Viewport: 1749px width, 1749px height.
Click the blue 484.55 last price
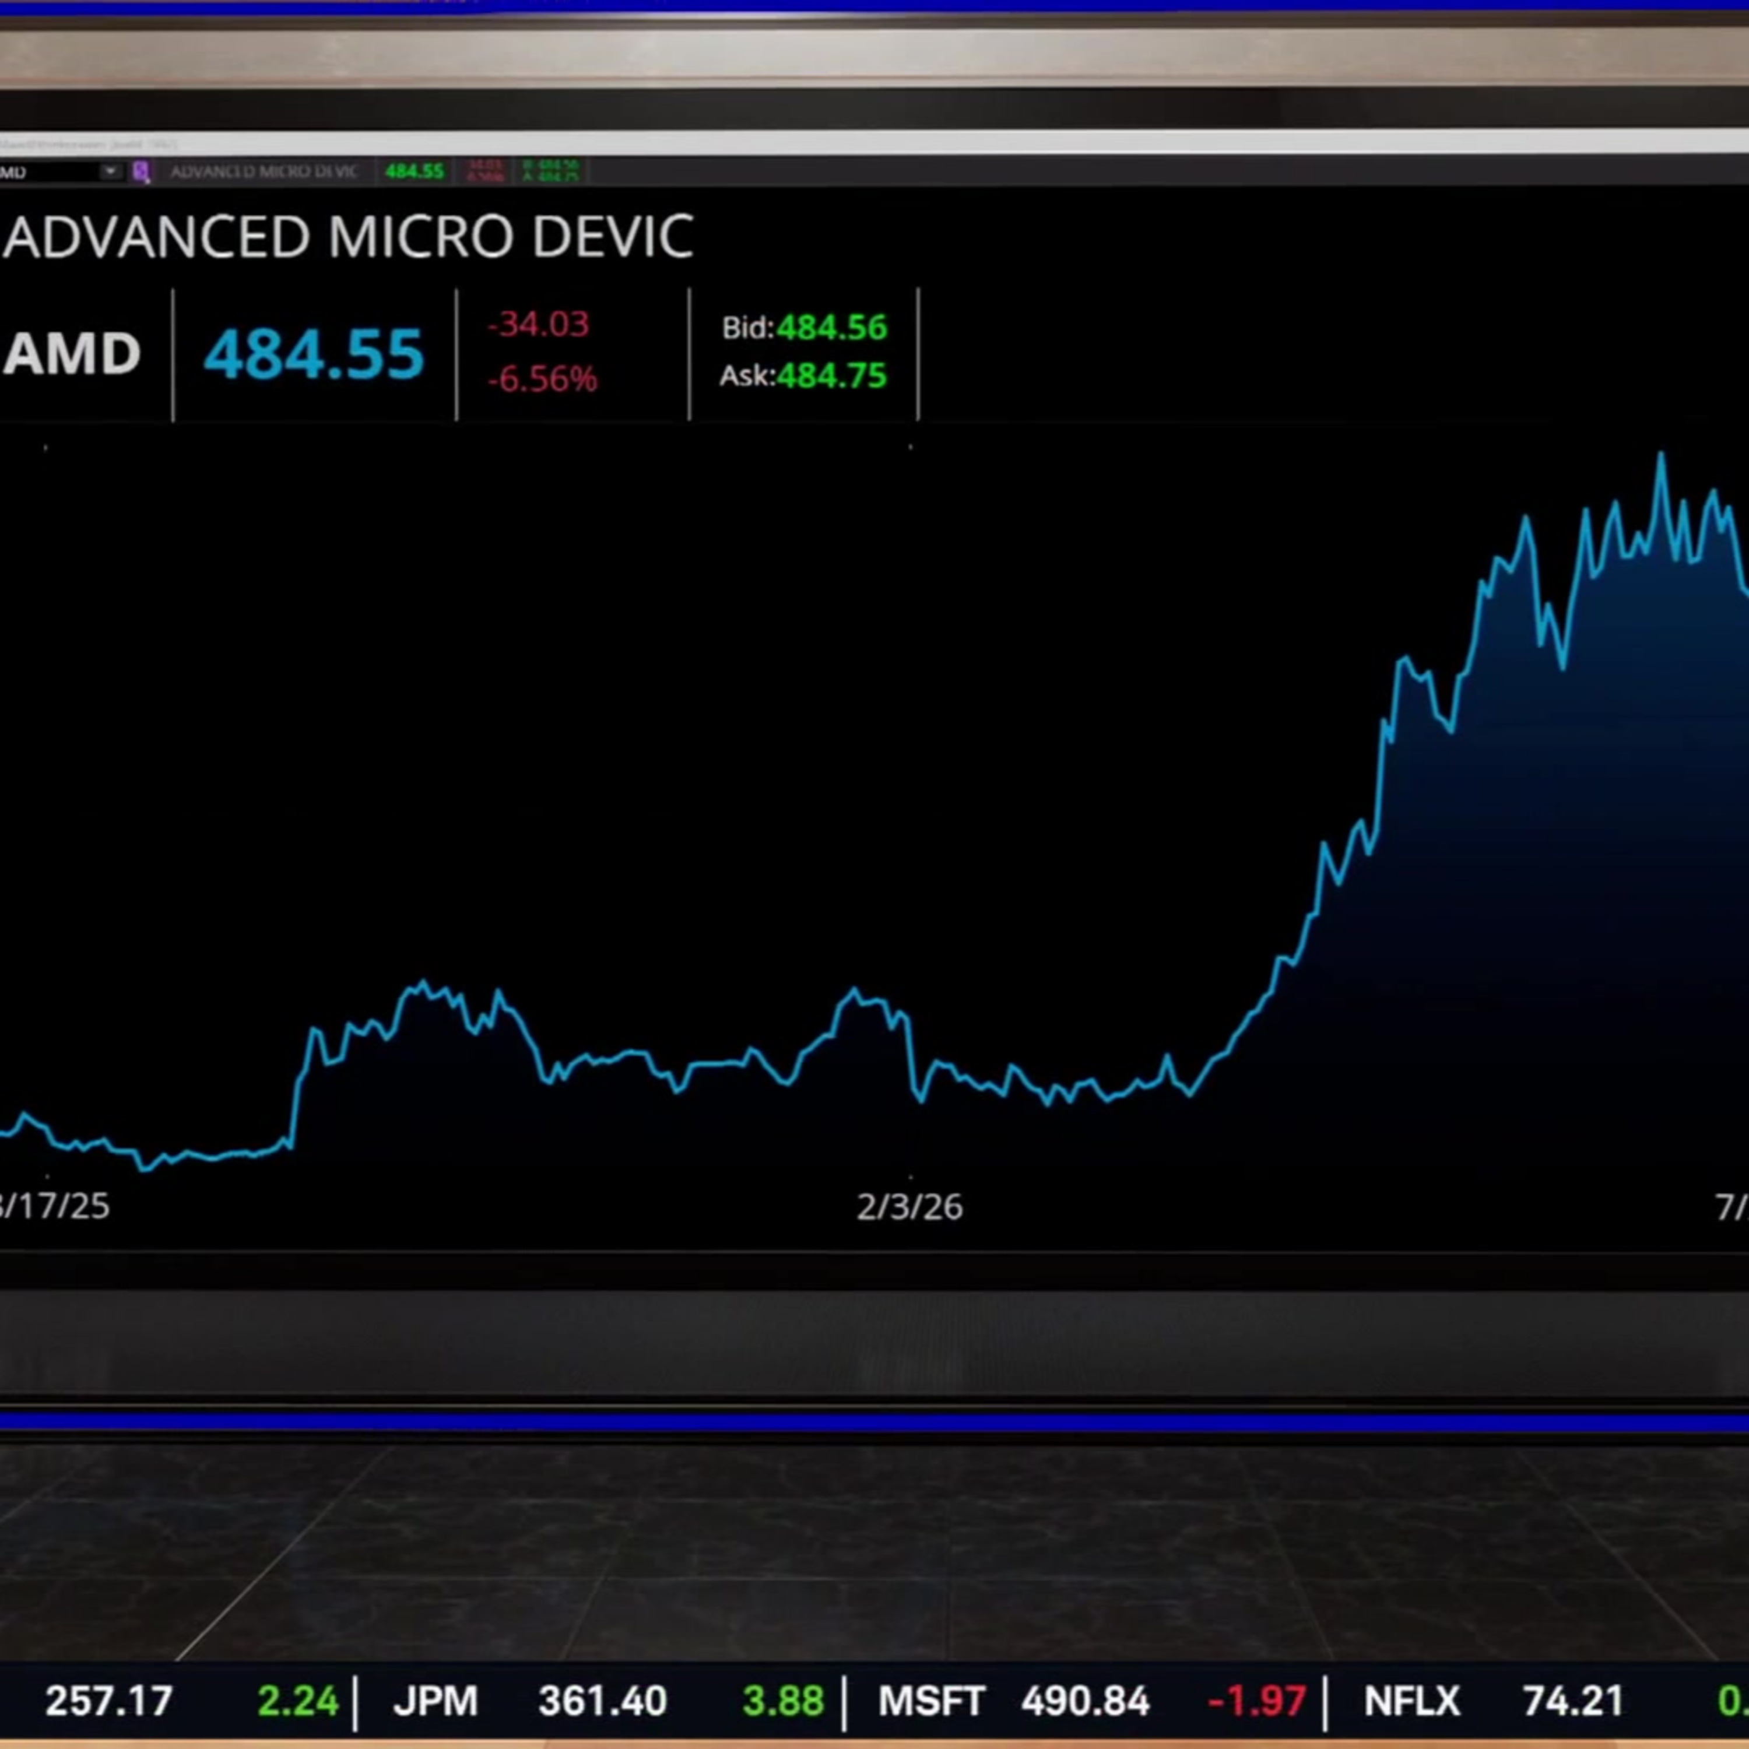tap(313, 353)
